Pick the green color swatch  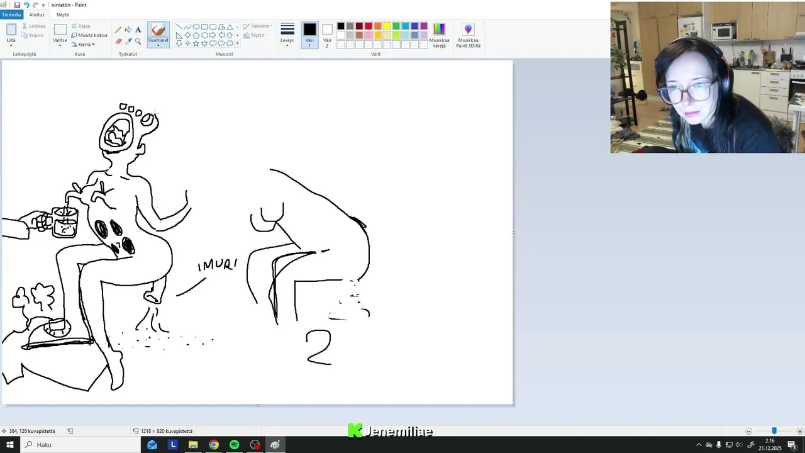tap(396, 26)
